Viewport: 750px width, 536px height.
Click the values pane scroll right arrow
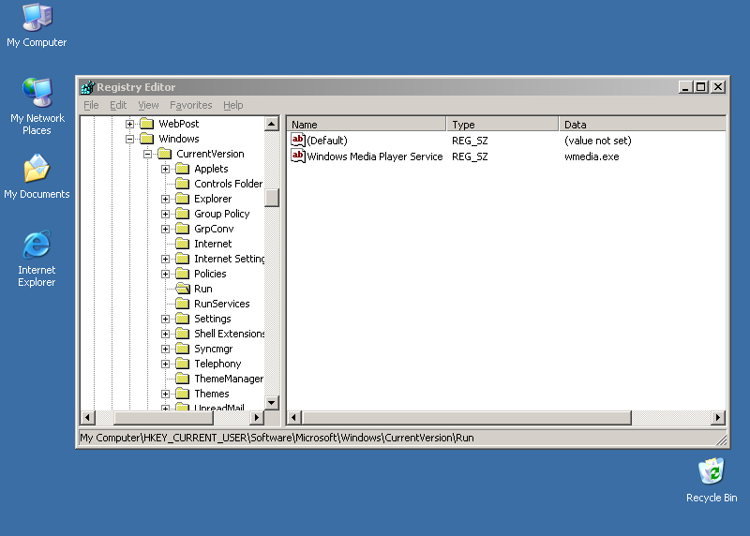[718, 417]
